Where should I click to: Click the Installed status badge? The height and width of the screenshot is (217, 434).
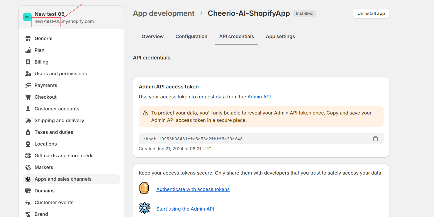[305, 13]
